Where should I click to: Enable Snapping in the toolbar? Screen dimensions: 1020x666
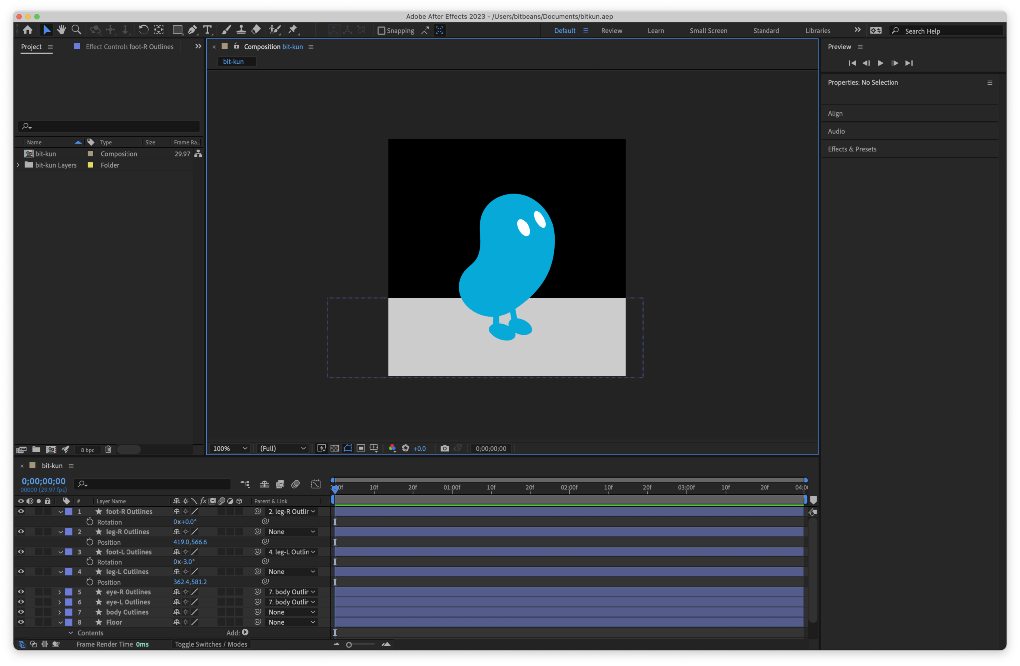pyautogui.click(x=382, y=30)
